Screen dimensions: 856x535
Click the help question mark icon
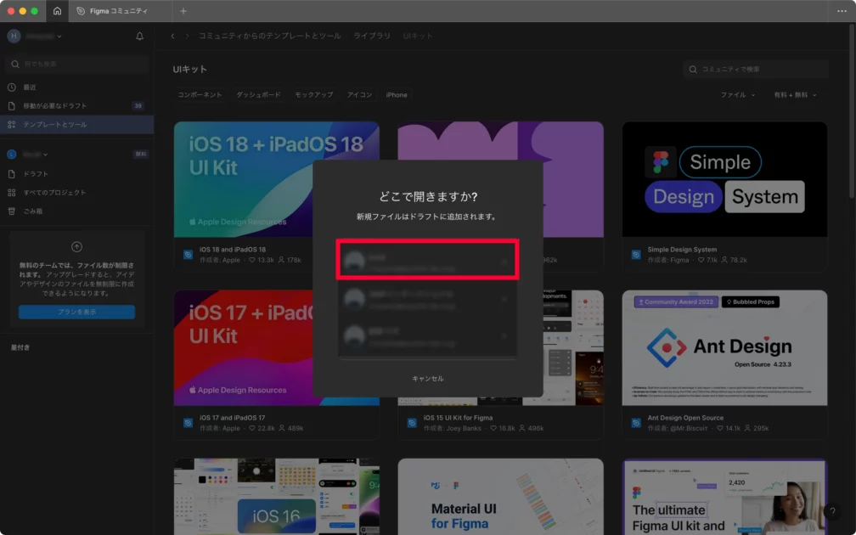[x=832, y=512]
